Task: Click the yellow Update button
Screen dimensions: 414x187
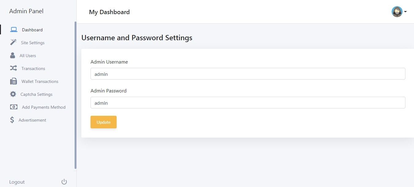Action: 103,122
